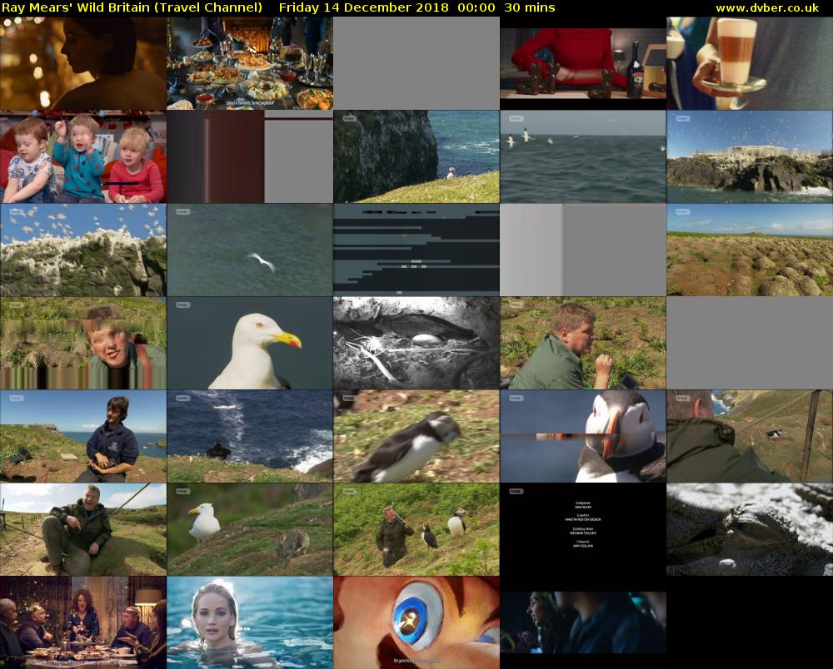Viewport: 833px width, 669px height.
Task: Click the Ray Mears' Wild Britain title text
Action: (132, 7)
